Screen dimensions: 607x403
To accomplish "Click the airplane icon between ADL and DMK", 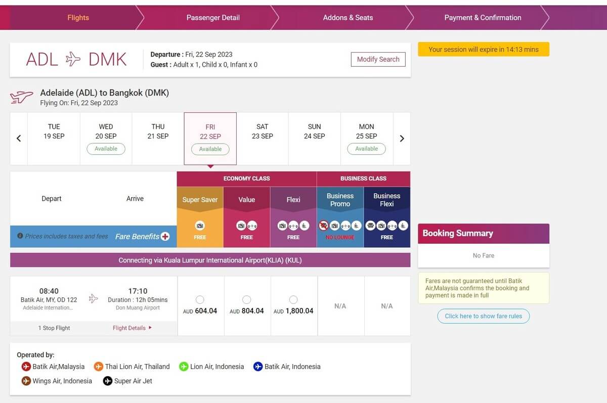I will click(x=73, y=59).
